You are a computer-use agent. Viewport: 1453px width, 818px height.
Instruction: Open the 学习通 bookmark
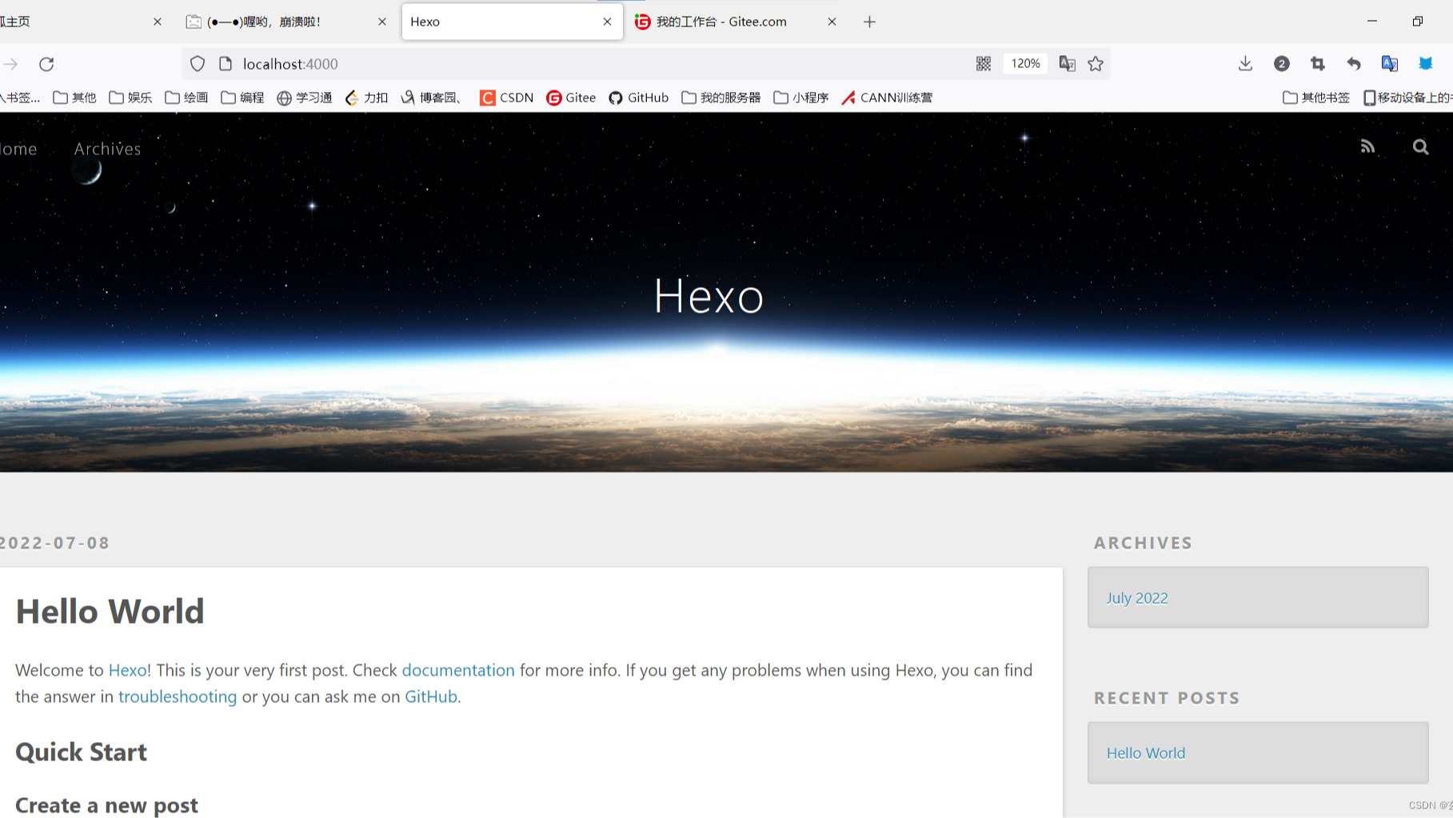pos(305,98)
